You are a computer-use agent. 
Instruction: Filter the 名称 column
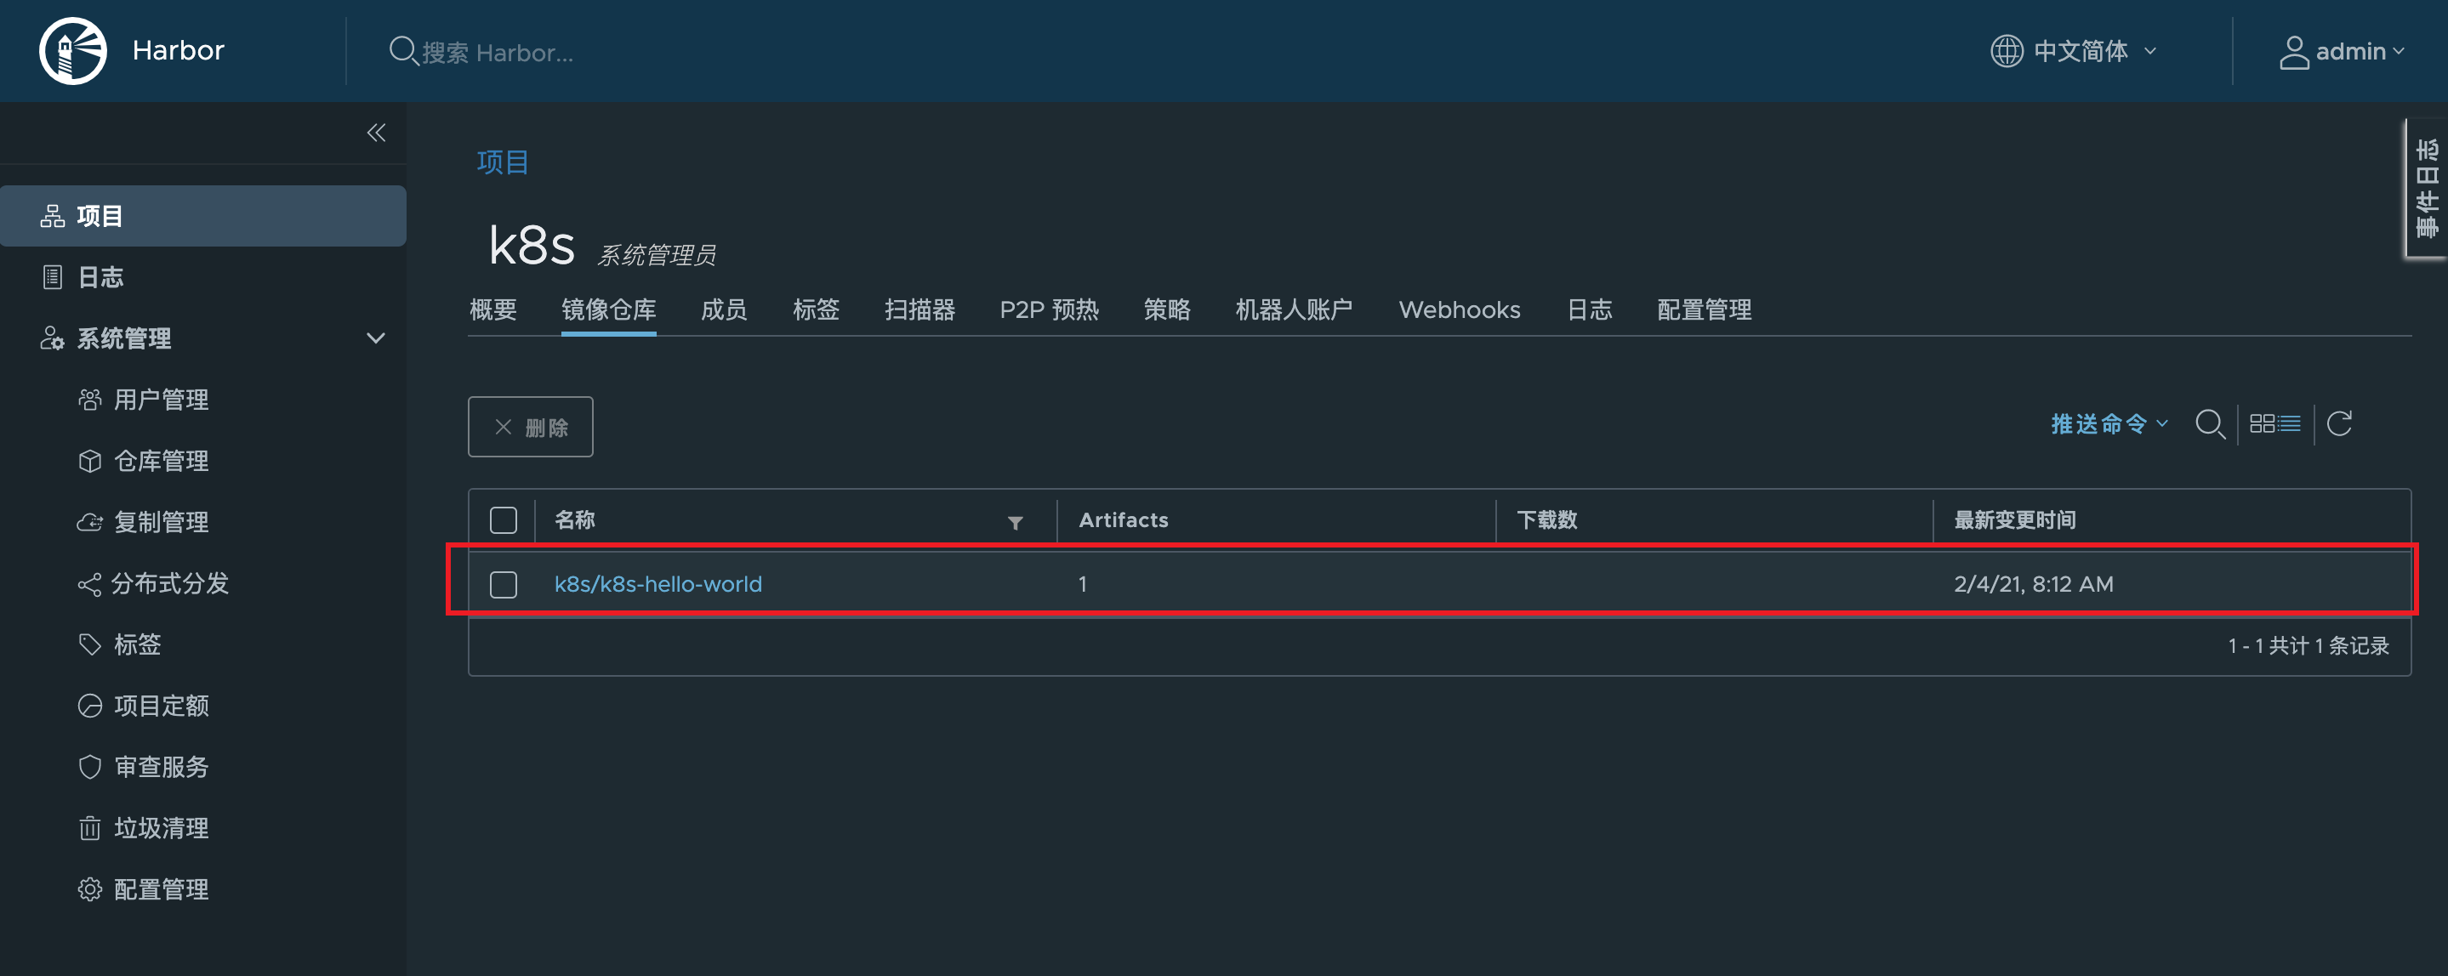coord(1015,522)
